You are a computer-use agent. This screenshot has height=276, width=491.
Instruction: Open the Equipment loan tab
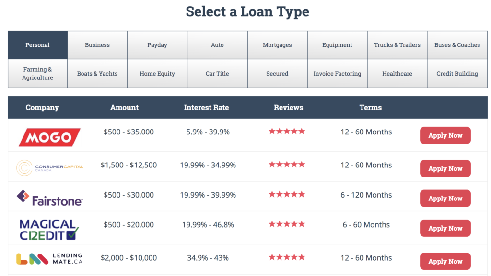click(x=337, y=45)
